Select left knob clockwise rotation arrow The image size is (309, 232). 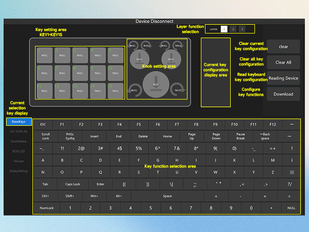146,45
